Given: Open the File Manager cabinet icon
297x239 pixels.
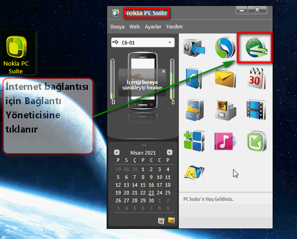Looking at the screenshot, I should pos(194,110).
